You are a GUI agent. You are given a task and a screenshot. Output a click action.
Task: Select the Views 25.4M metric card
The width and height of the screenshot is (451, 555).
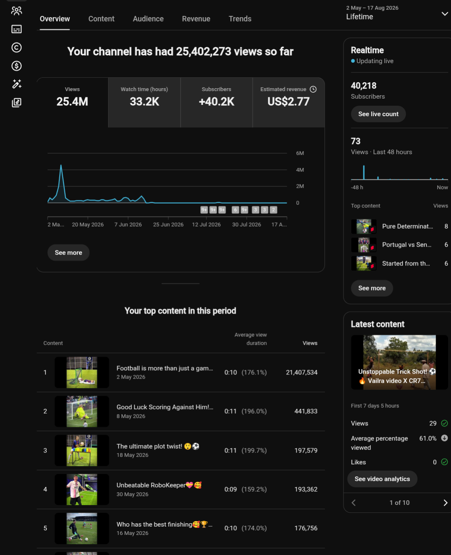pos(72,102)
